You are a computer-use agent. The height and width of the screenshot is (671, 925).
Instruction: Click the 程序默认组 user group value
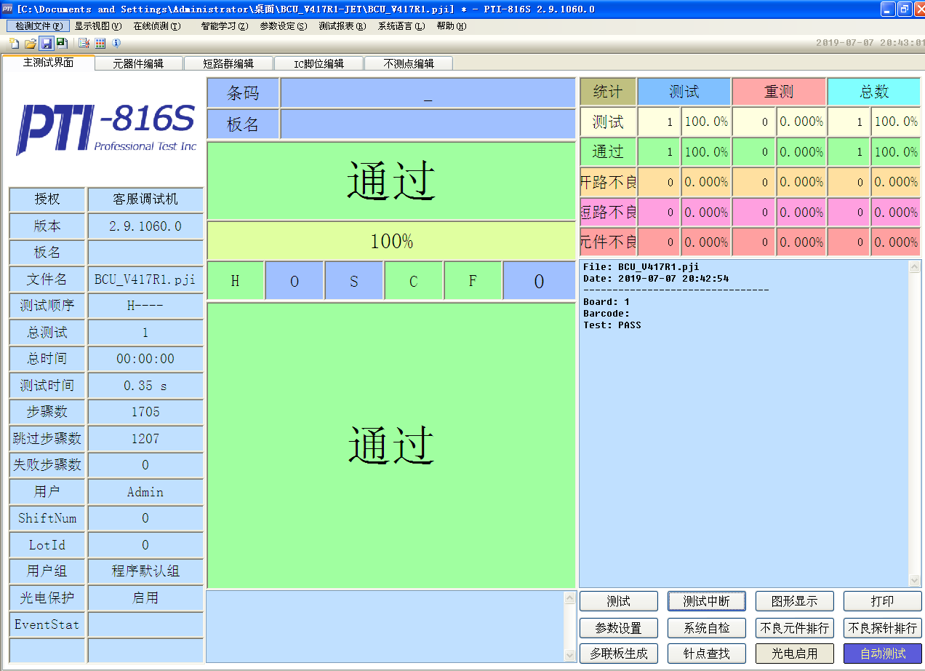point(145,571)
